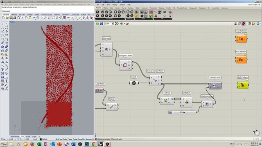Toggle wireframe preview mode icon on canvas toolbar

(239, 24)
